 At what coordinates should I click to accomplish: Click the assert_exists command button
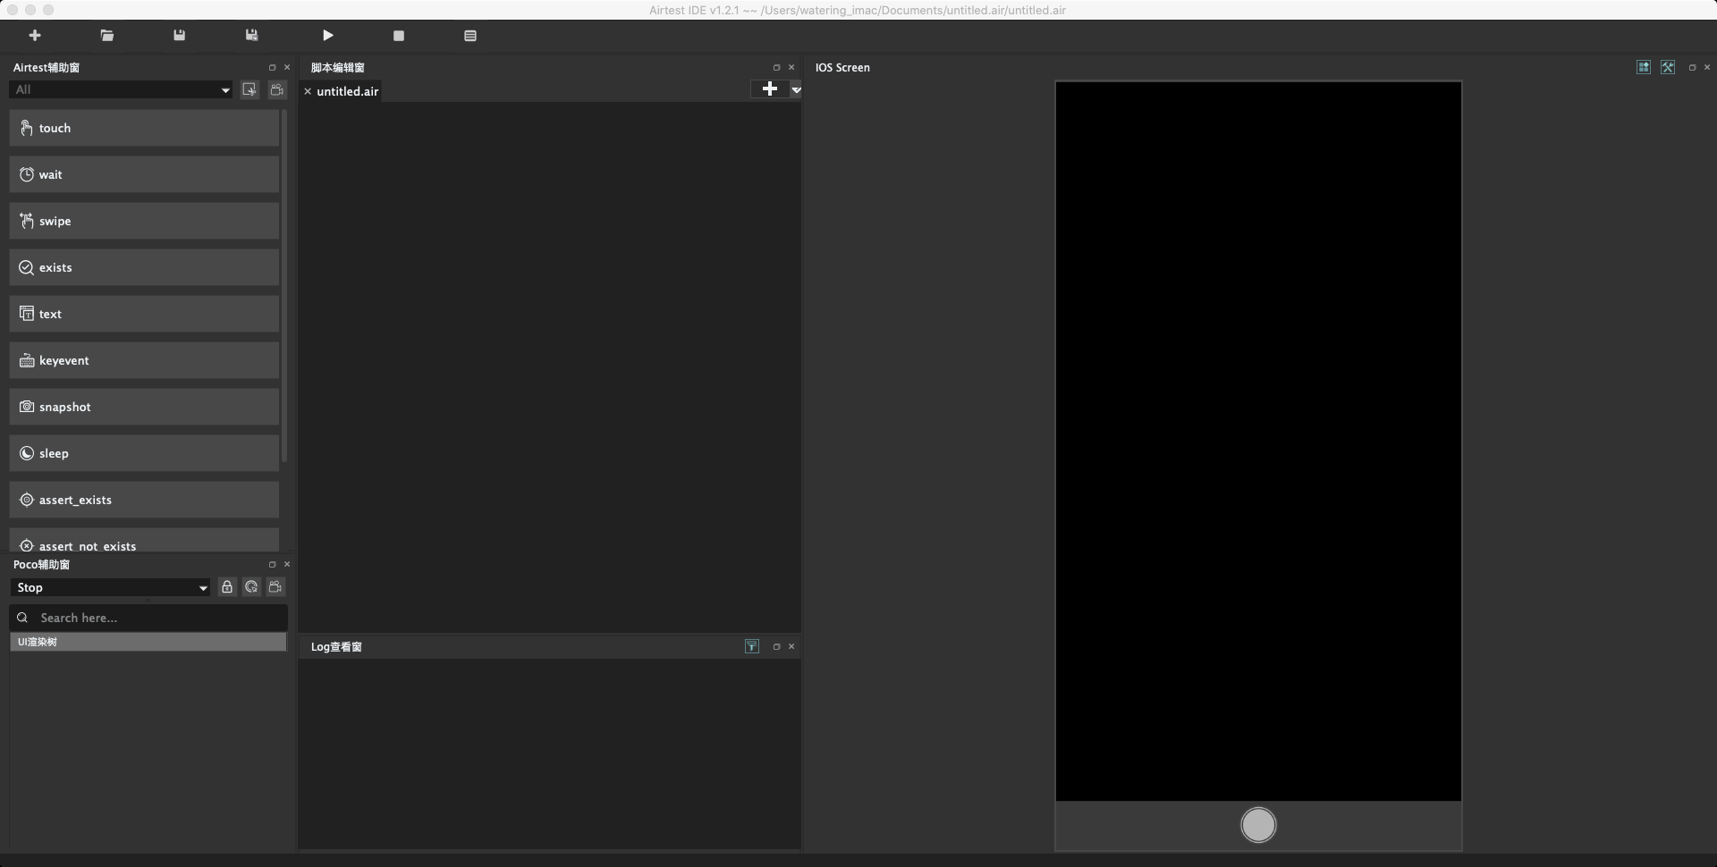[144, 500]
